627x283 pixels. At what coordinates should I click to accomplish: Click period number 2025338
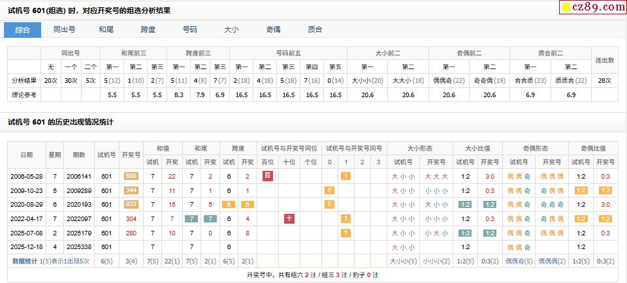click(x=79, y=248)
